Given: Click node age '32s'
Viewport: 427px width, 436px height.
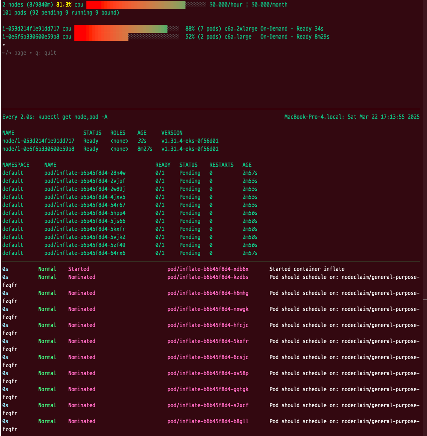Looking at the screenshot, I should (142, 141).
